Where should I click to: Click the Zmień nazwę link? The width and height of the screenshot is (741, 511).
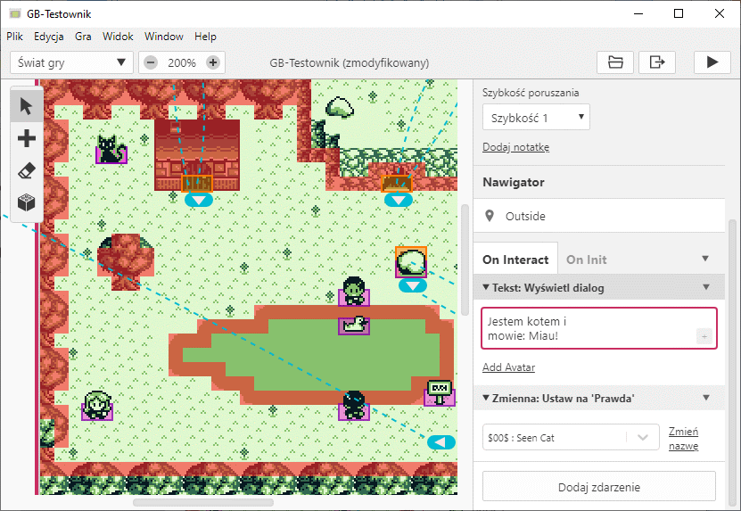[x=683, y=438]
